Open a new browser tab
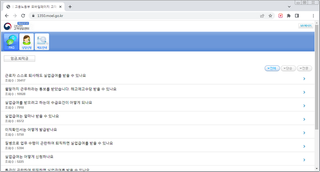The image size is (320, 172). pos(70,7)
